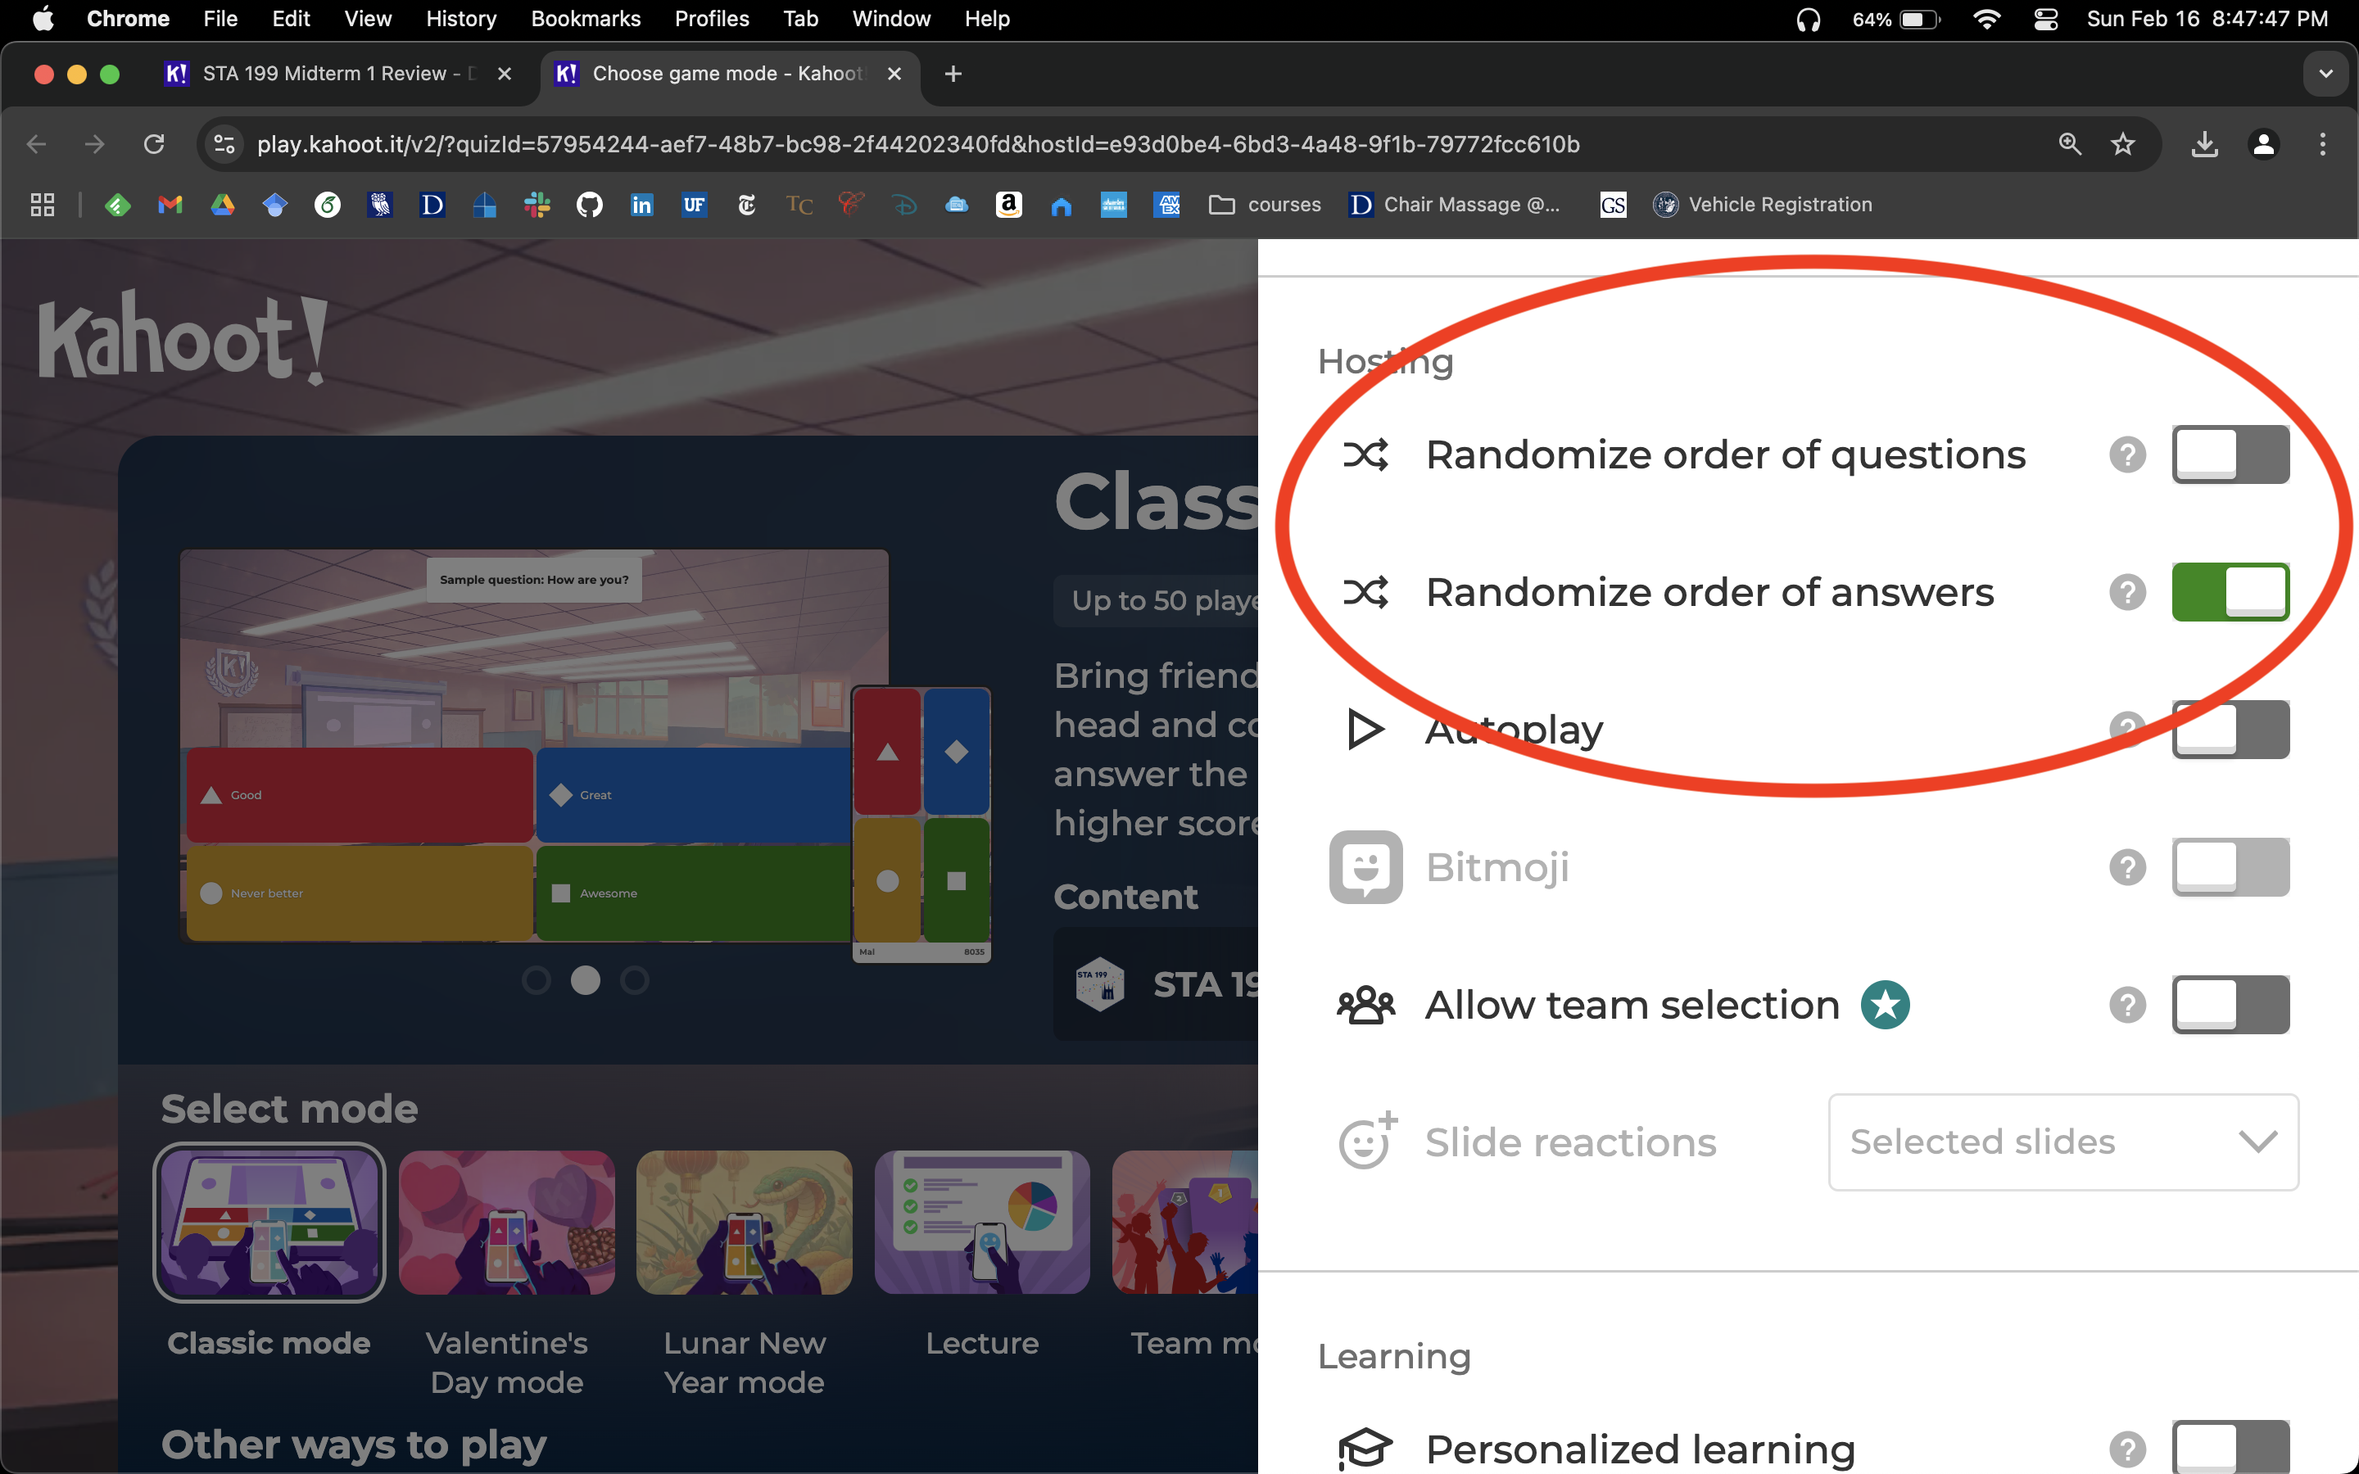2359x1474 pixels.
Task: Click help icon for Bitmoji
Action: coord(2127,866)
